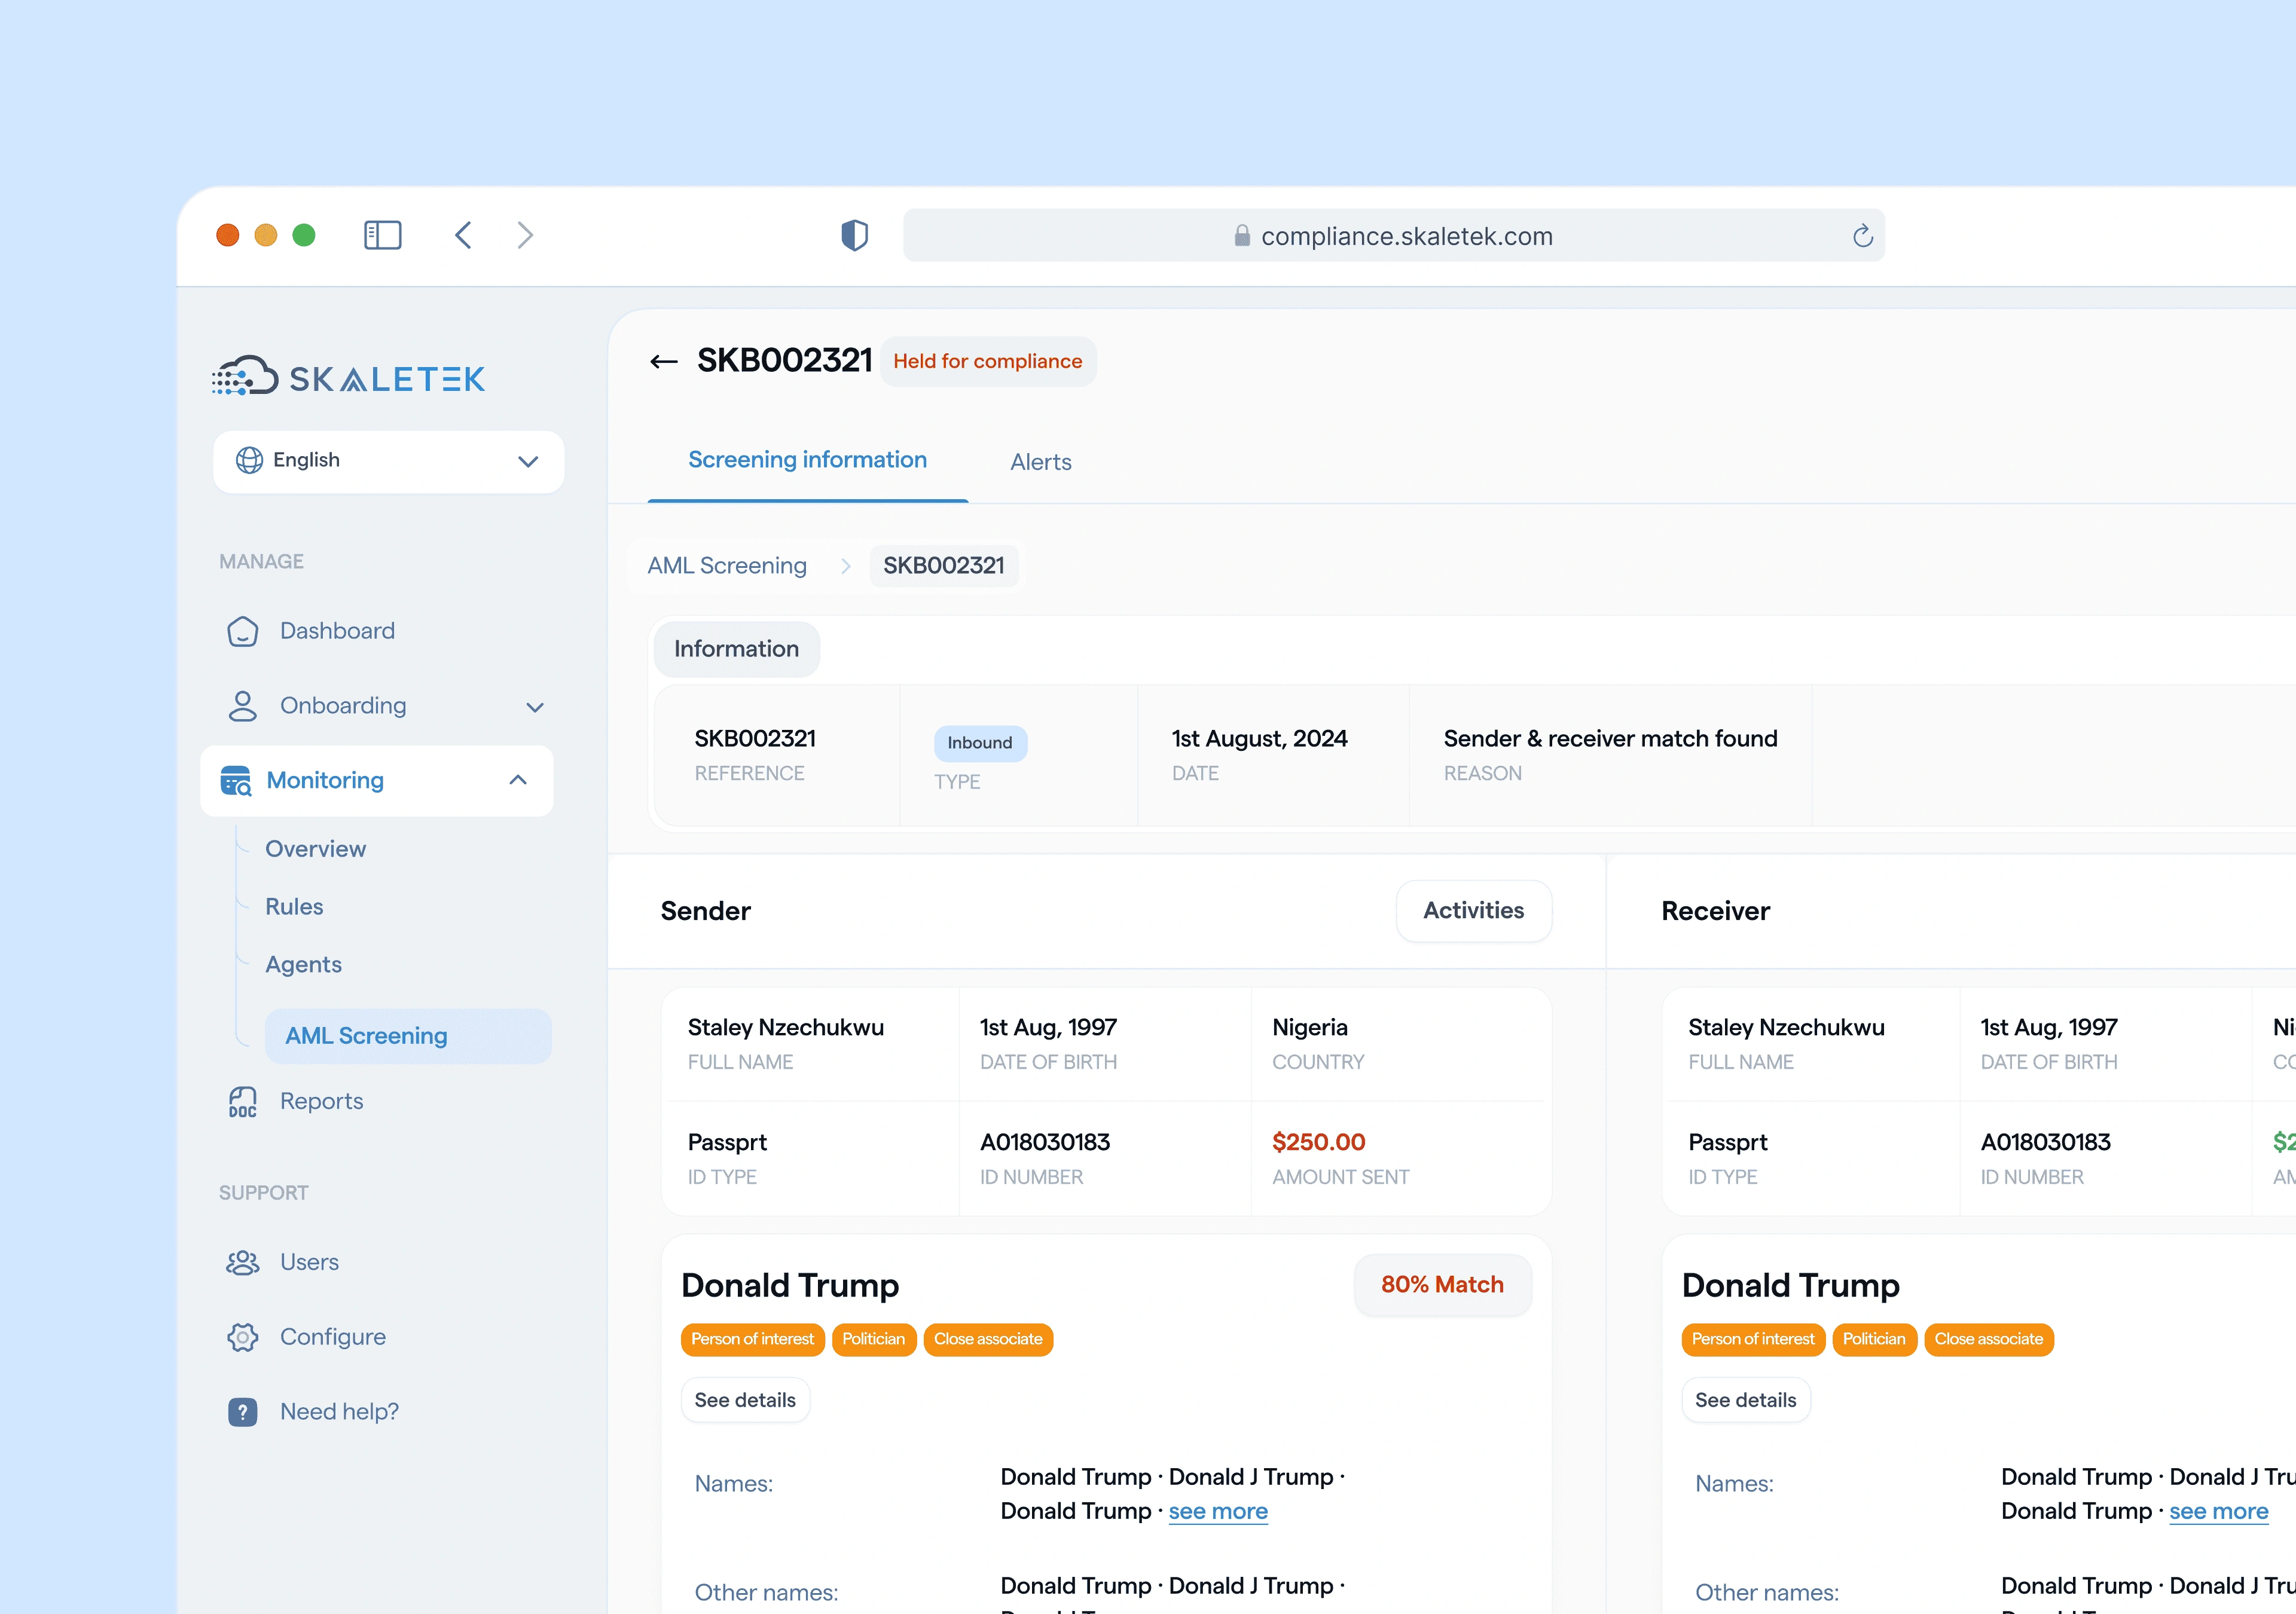2296x1614 pixels.
Task: Switch to the Alerts tab
Action: tap(1040, 462)
